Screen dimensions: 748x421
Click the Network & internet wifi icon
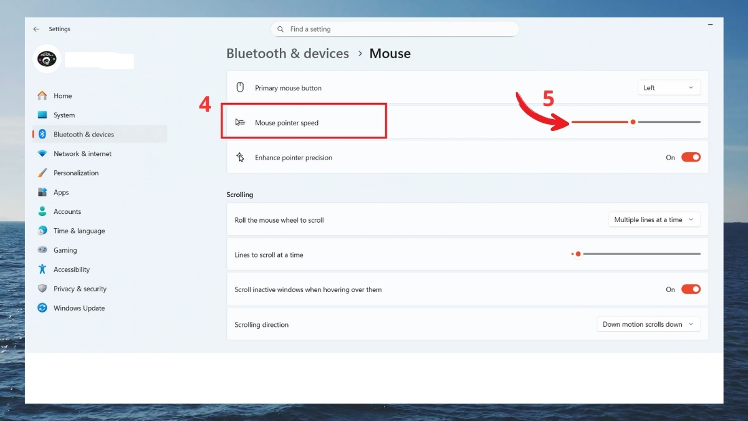point(42,153)
